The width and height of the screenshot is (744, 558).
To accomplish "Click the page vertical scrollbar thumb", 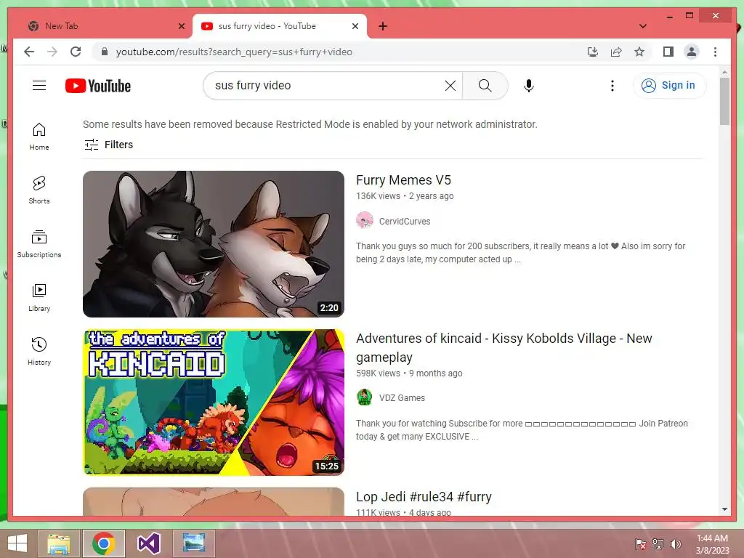I will coord(724,101).
